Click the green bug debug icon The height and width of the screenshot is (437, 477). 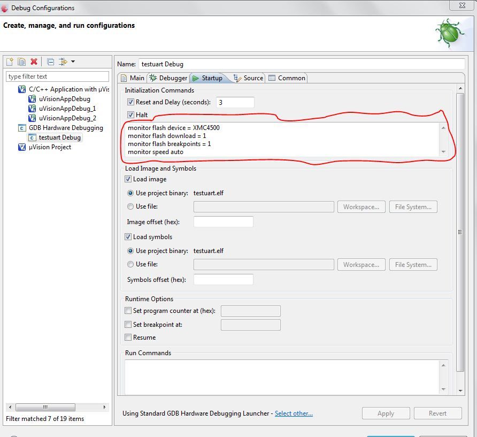[450, 33]
